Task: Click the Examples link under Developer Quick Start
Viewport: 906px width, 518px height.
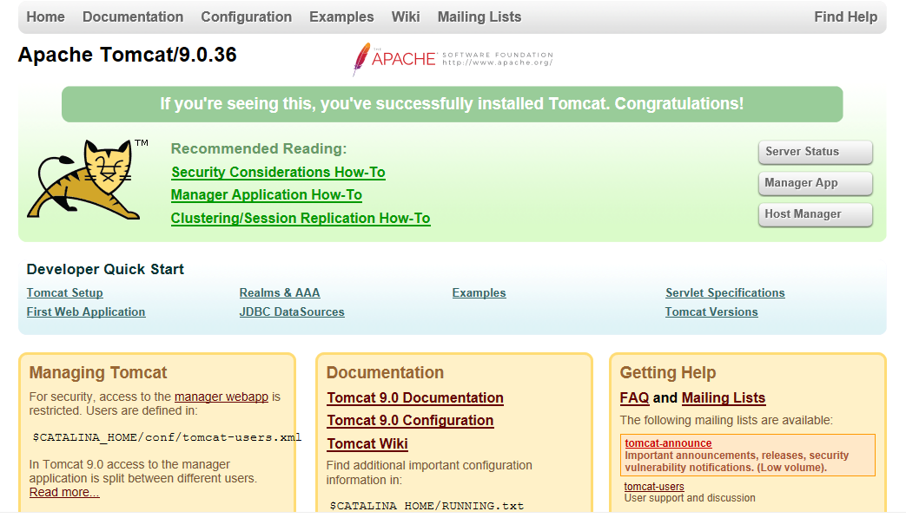Action: tap(479, 292)
